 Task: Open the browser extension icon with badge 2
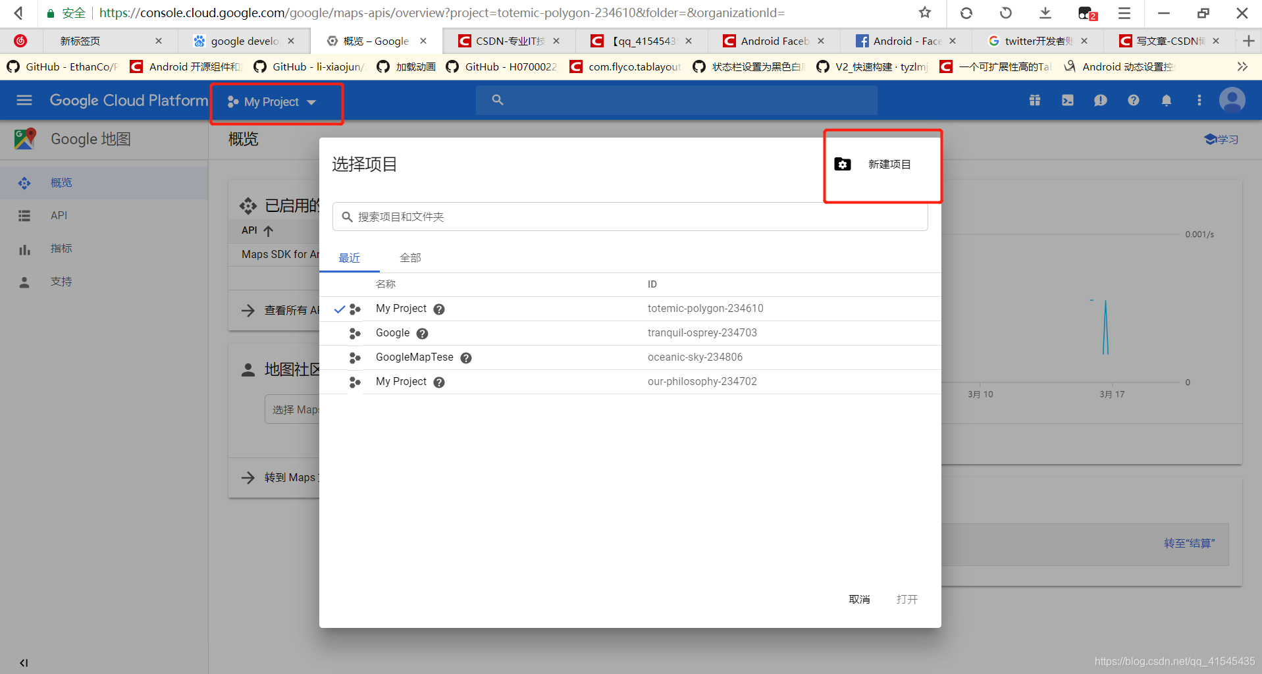(x=1087, y=13)
